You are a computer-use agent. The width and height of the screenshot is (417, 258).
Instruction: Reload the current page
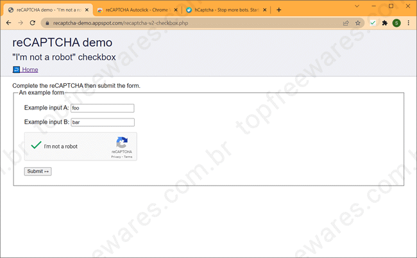point(33,22)
